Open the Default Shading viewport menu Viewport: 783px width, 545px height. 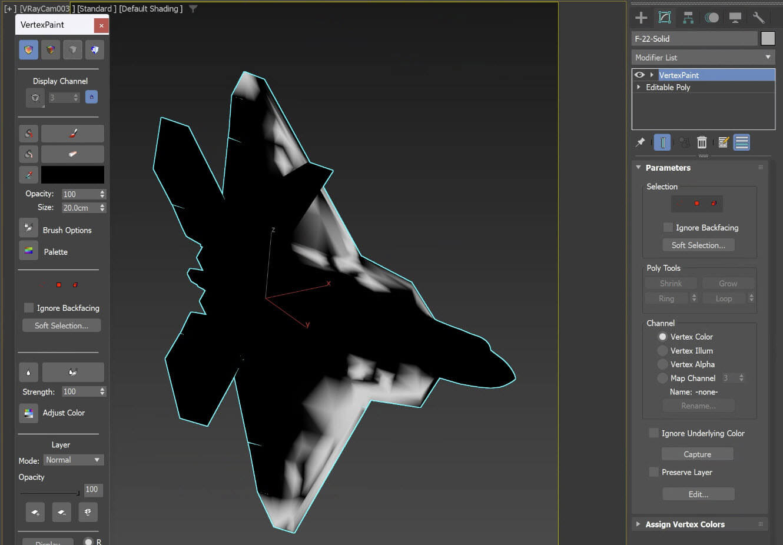click(x=151, y=9)
